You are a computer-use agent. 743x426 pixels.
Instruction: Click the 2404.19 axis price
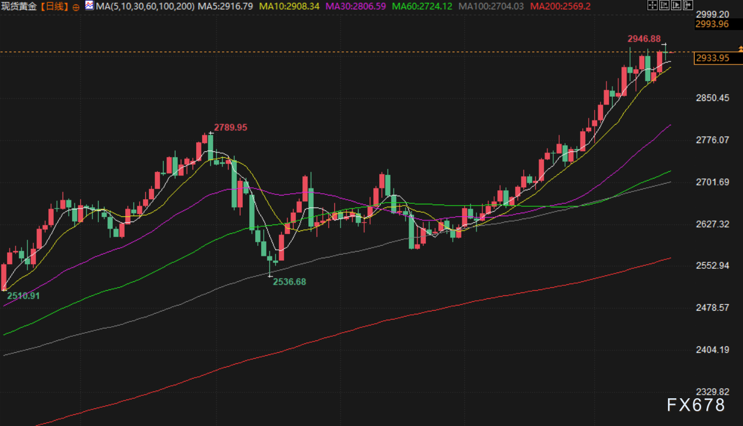[712, 349]
